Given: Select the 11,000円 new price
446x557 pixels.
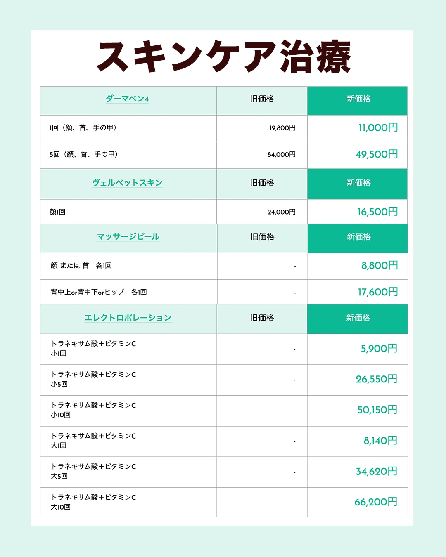Looking at the screenshot, I should 378,128.
